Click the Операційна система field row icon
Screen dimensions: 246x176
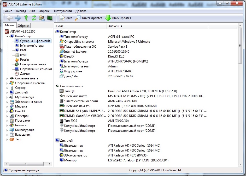click(62, 42)
